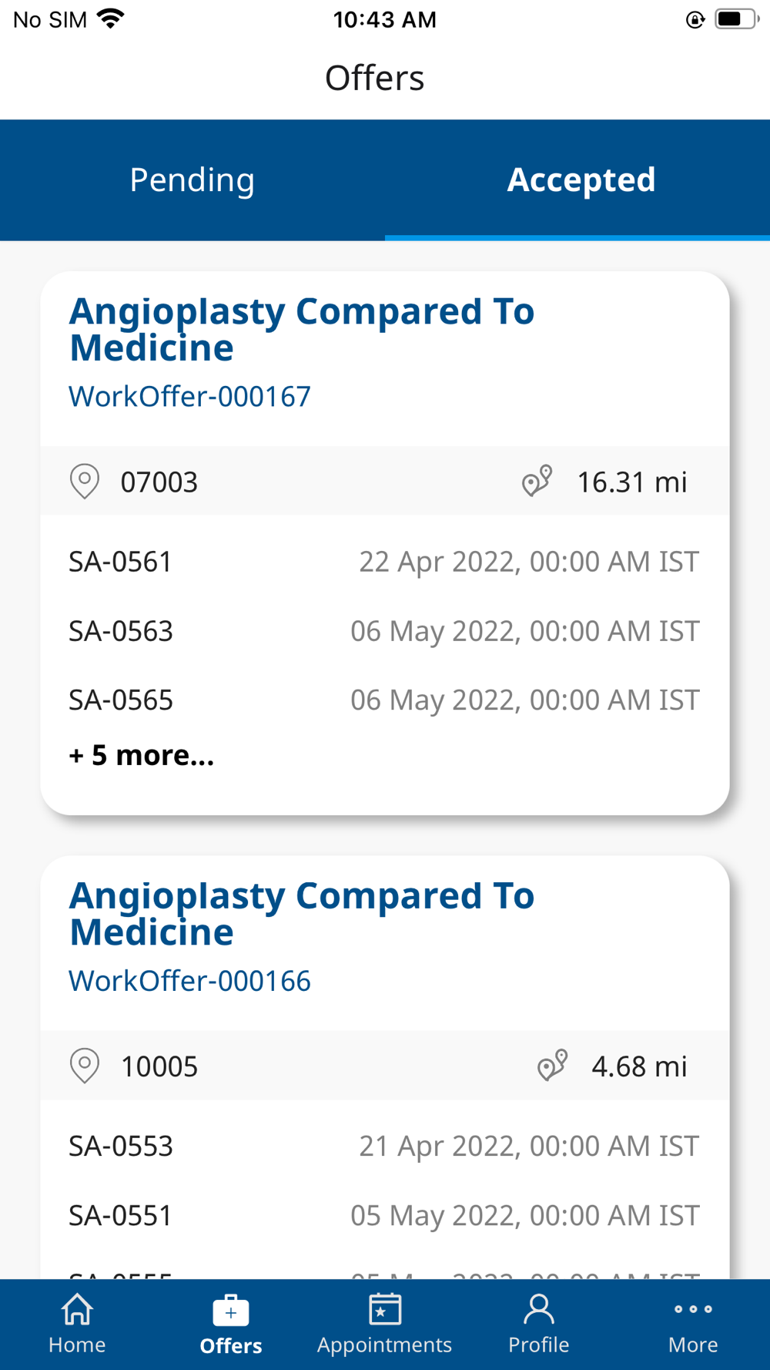Tap distance icon next to 16.31 mi
Viewport: 770px width, 1370px height.
(537, 481)
